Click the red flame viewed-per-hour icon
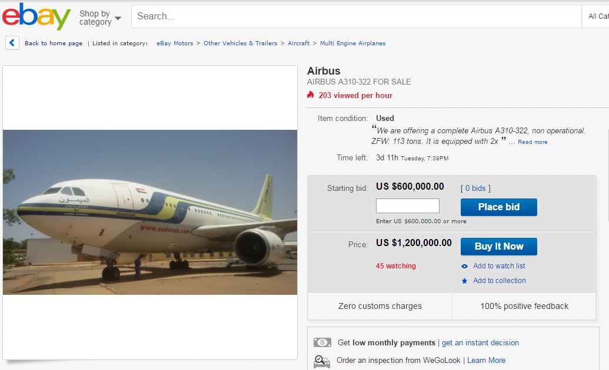 coord(311,95)
